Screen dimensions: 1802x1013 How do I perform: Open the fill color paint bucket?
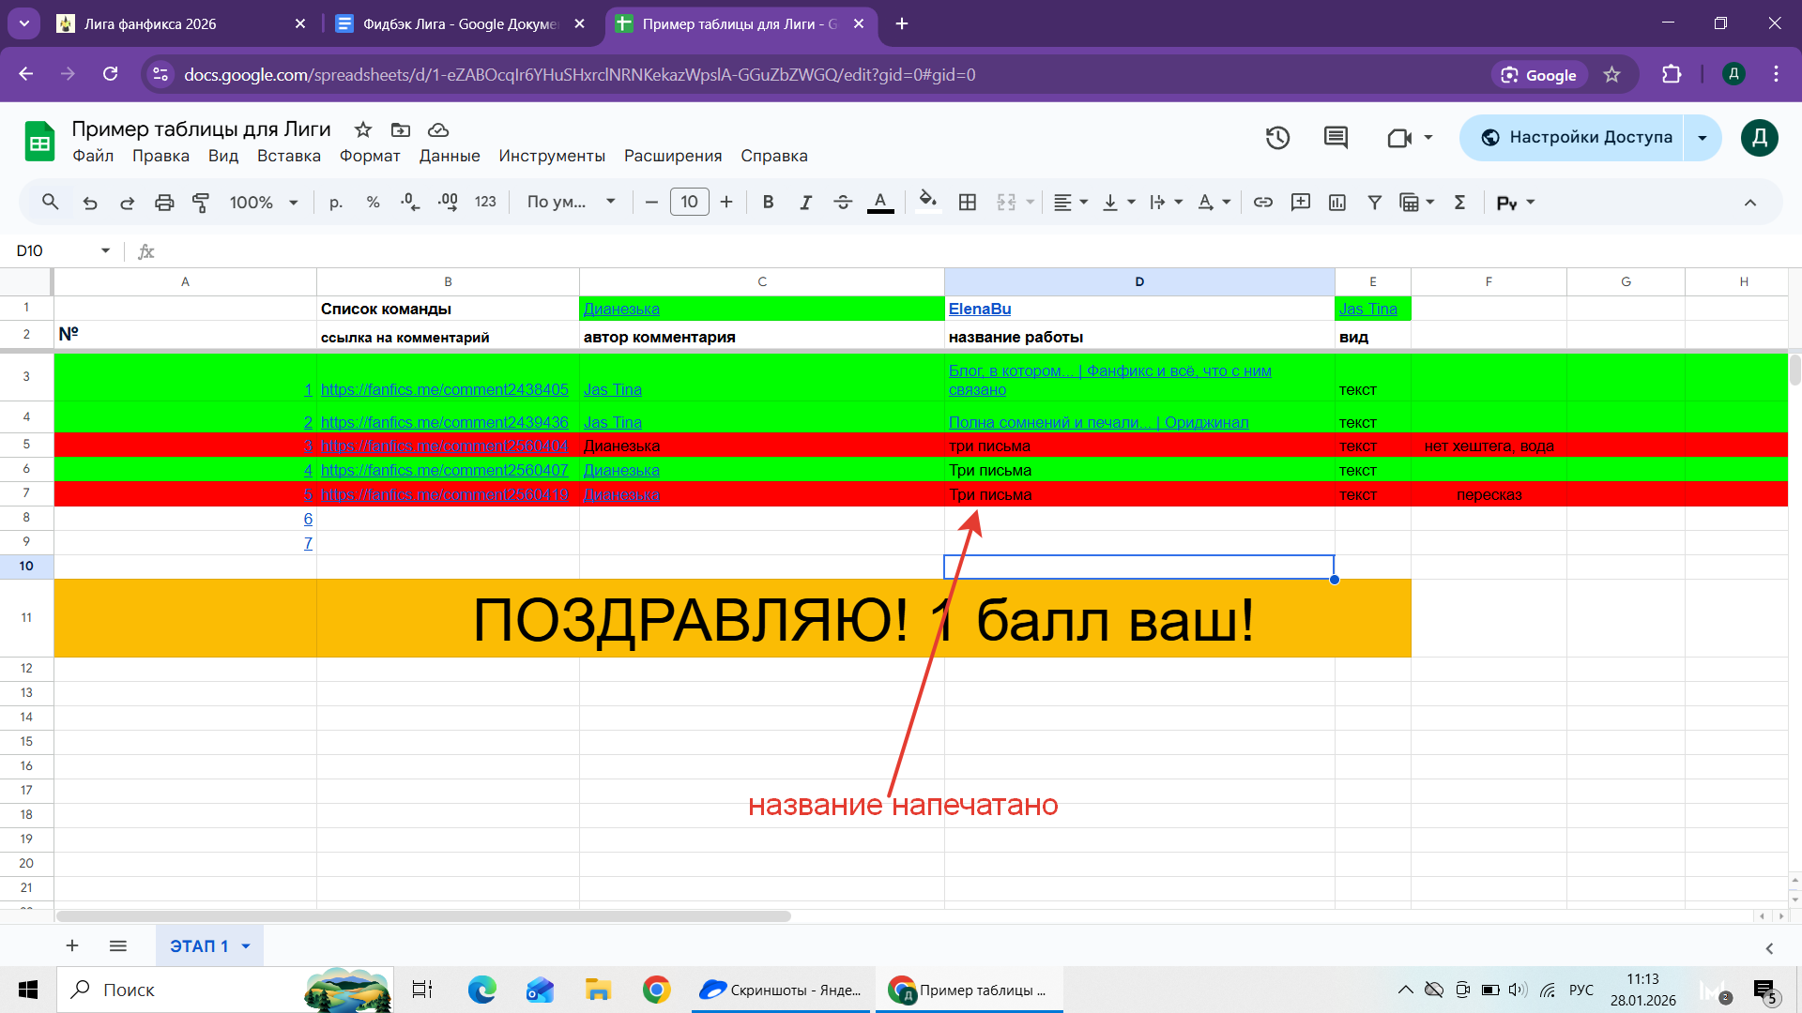point(927,202)
